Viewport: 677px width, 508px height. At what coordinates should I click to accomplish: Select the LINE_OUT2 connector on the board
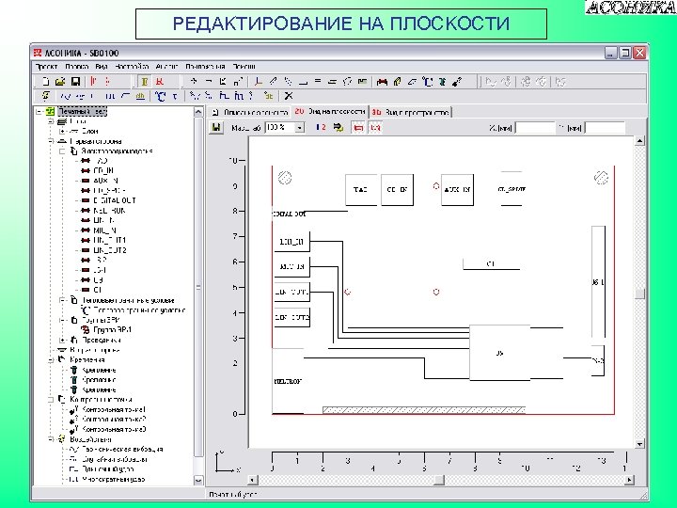(292, 318)
